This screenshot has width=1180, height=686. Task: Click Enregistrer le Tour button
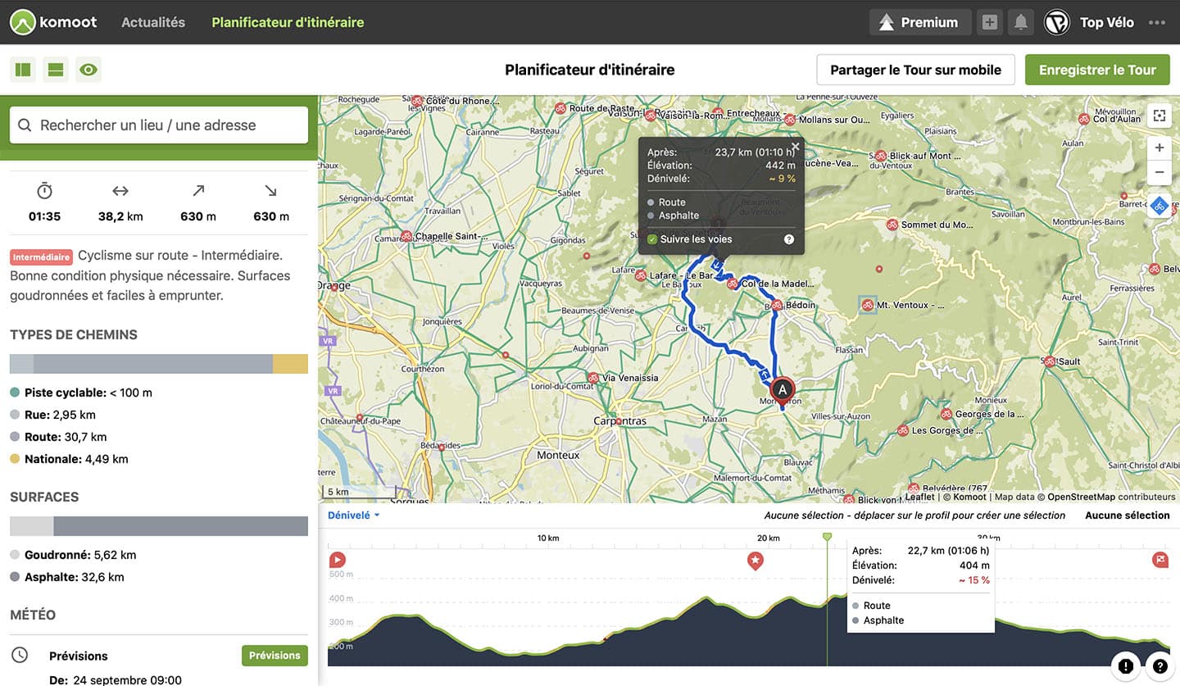pyautogui.click(x=1097, y=70)
